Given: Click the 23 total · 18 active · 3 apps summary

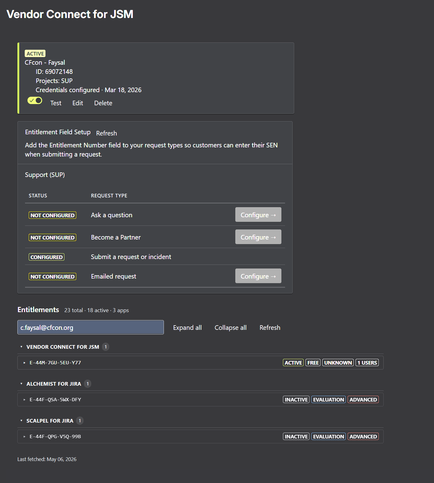Looking at the screenshot, I should click(x=96, y=310).
